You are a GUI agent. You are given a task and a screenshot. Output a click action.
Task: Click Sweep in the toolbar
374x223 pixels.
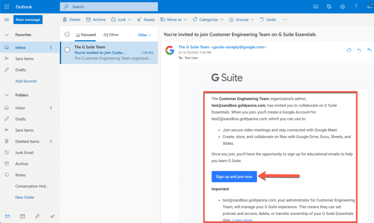(146, 20)
